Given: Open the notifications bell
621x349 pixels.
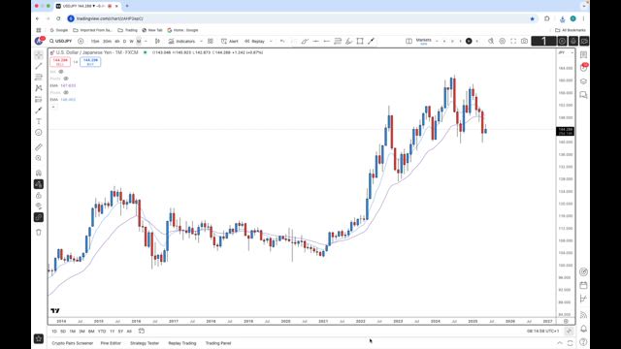Looking at the screenshot, I should pos(583,329).
